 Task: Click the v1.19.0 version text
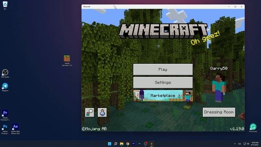point(237,129)
